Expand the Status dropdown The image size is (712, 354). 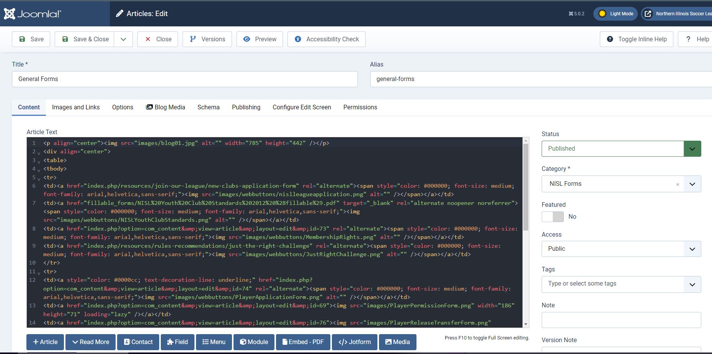coord(692,149)
